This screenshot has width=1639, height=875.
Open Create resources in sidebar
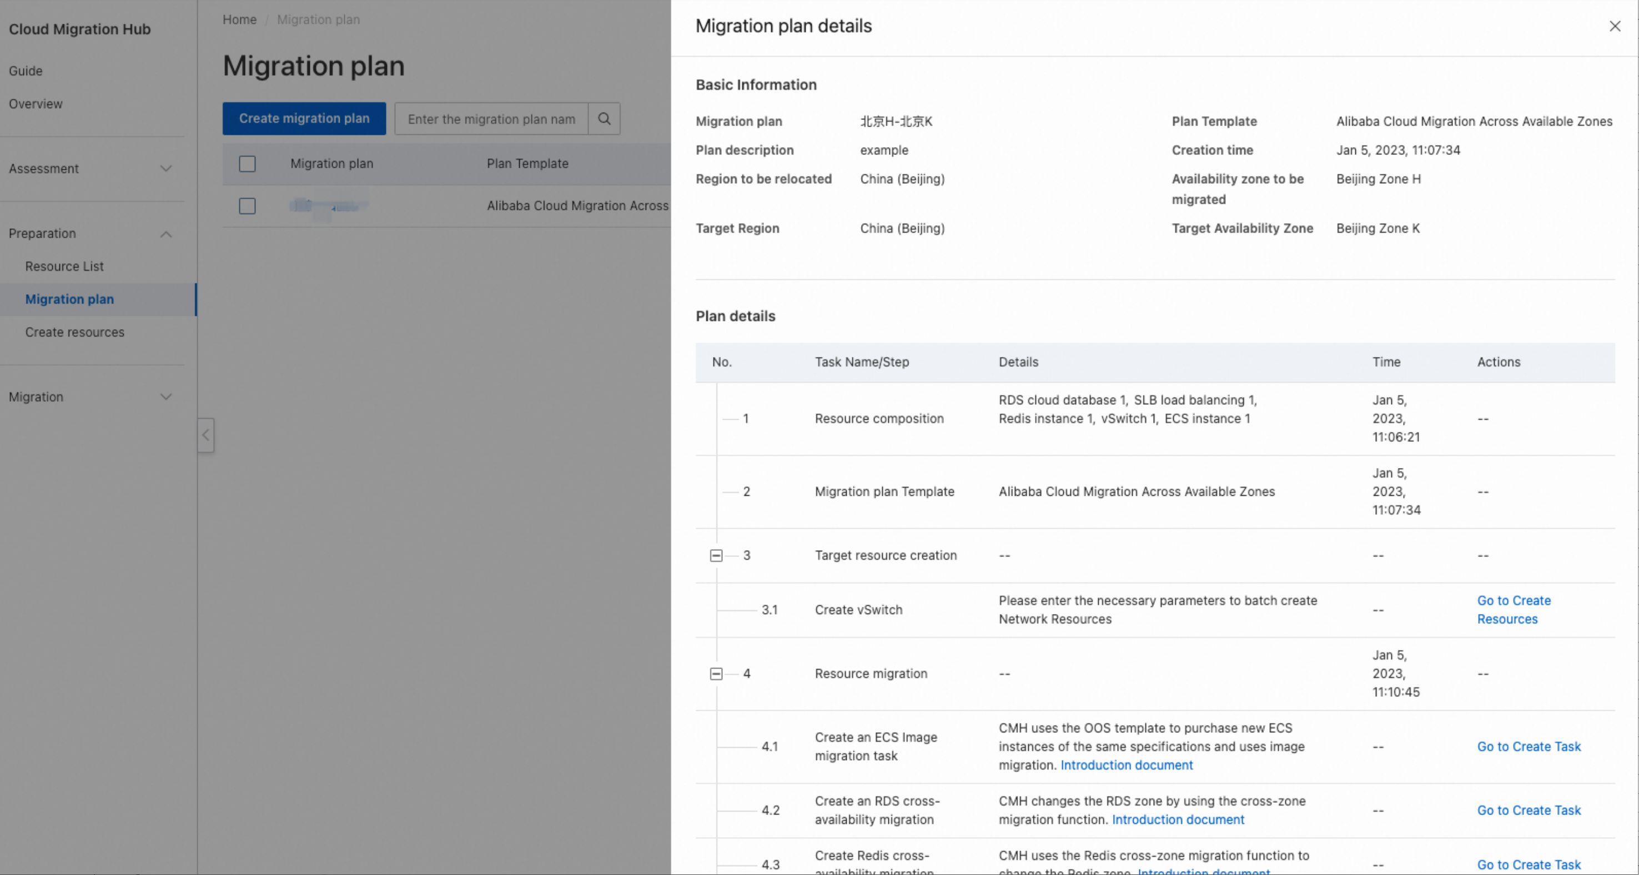[x=74, y=332]
